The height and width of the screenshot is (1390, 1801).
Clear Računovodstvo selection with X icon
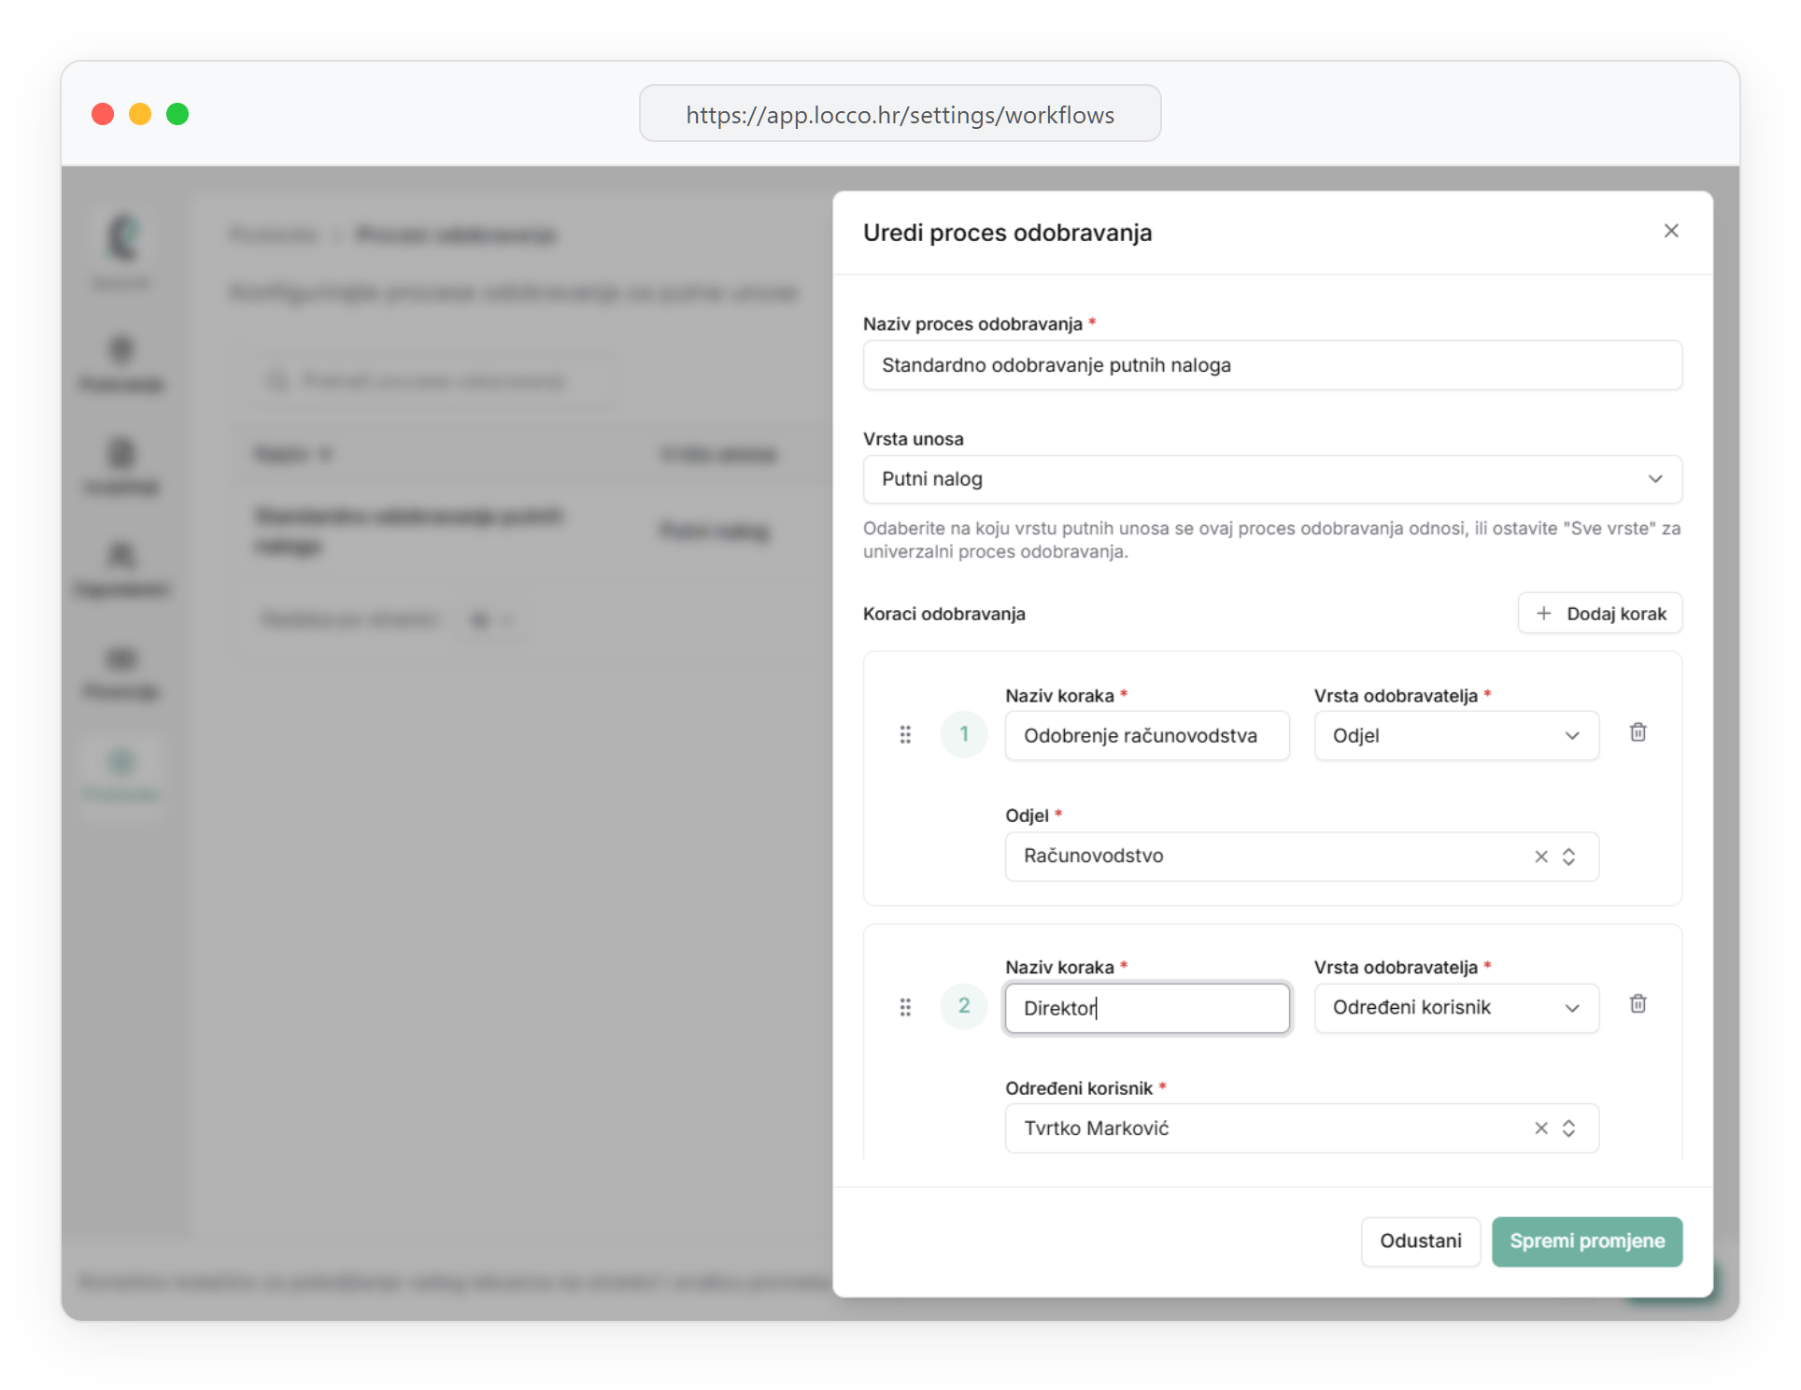coord(1541,857)
